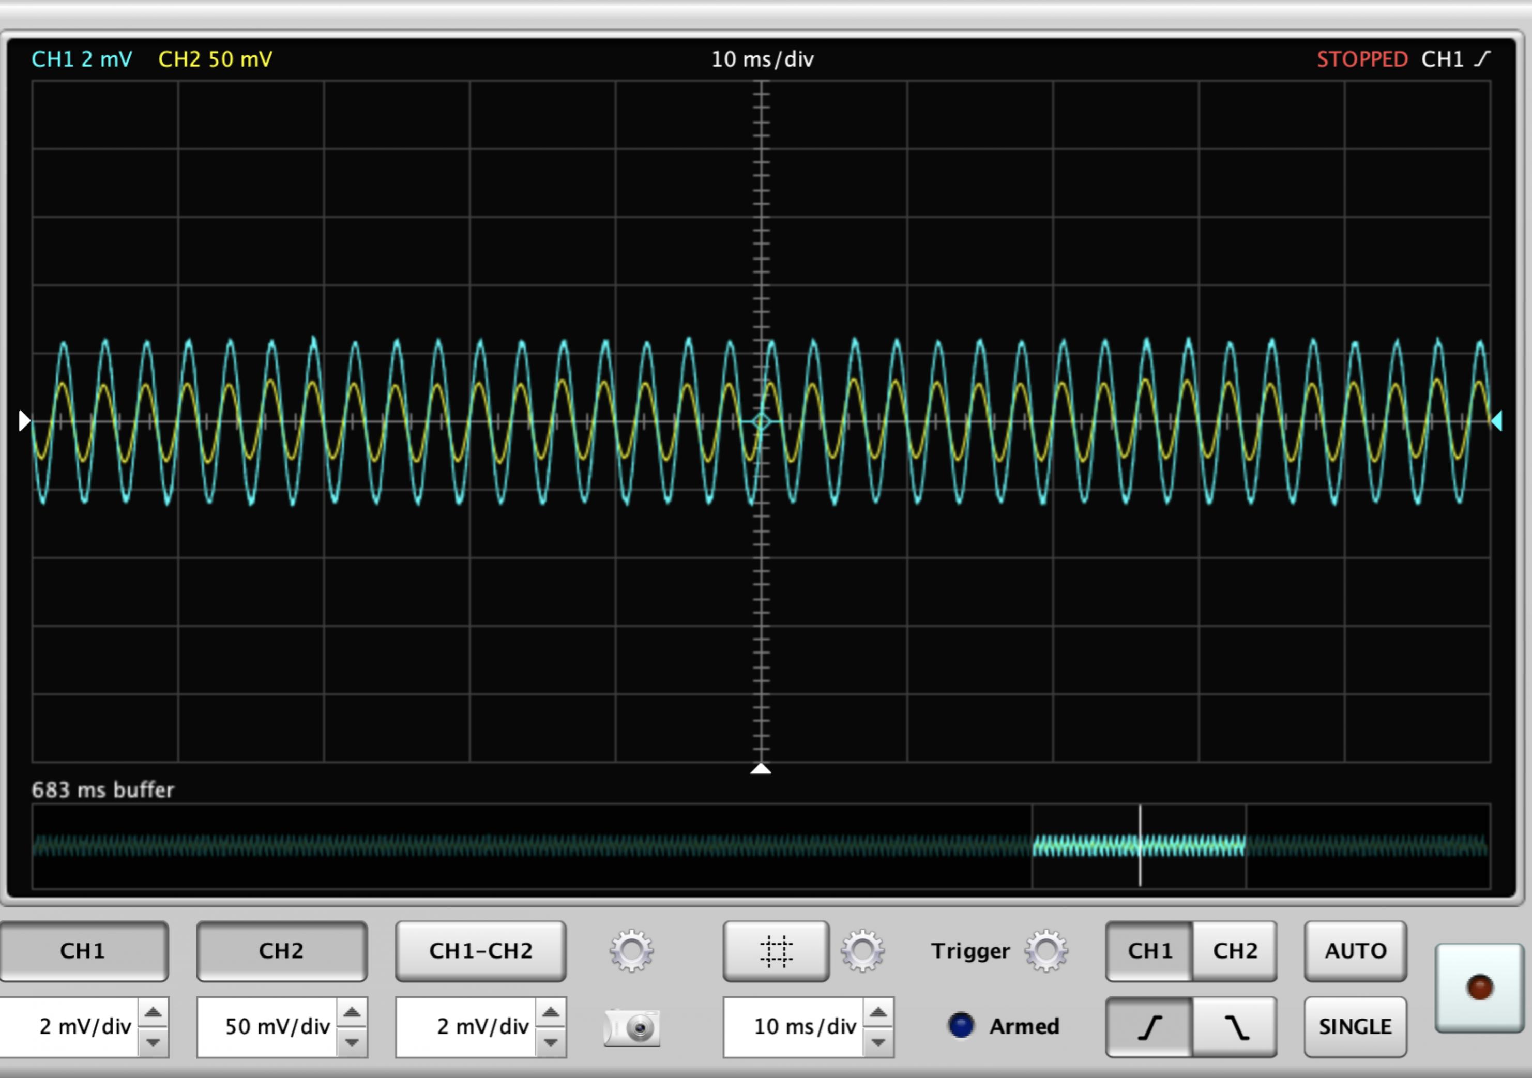Open Trigger settings gear icon

(1046, 951)
